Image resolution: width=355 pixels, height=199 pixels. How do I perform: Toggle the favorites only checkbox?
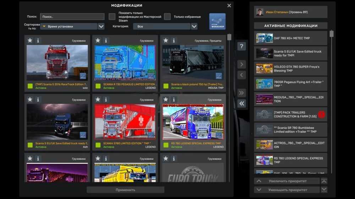coord(167,17)
